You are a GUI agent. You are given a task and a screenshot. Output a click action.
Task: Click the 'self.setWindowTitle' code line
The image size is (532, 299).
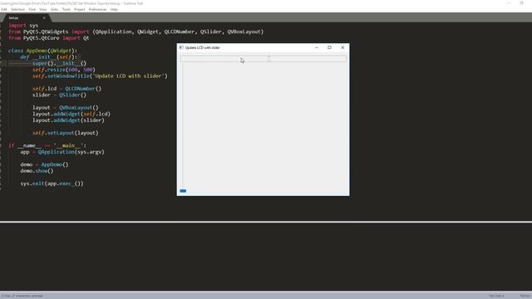[x=100, y=76]
